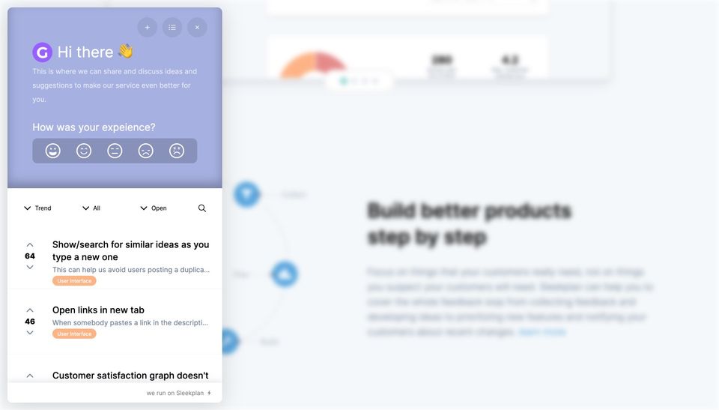The width and height of the screenshot is (719, 410).
Task: Expand the All category filter dropdown
Action: [x=91, y=208]
